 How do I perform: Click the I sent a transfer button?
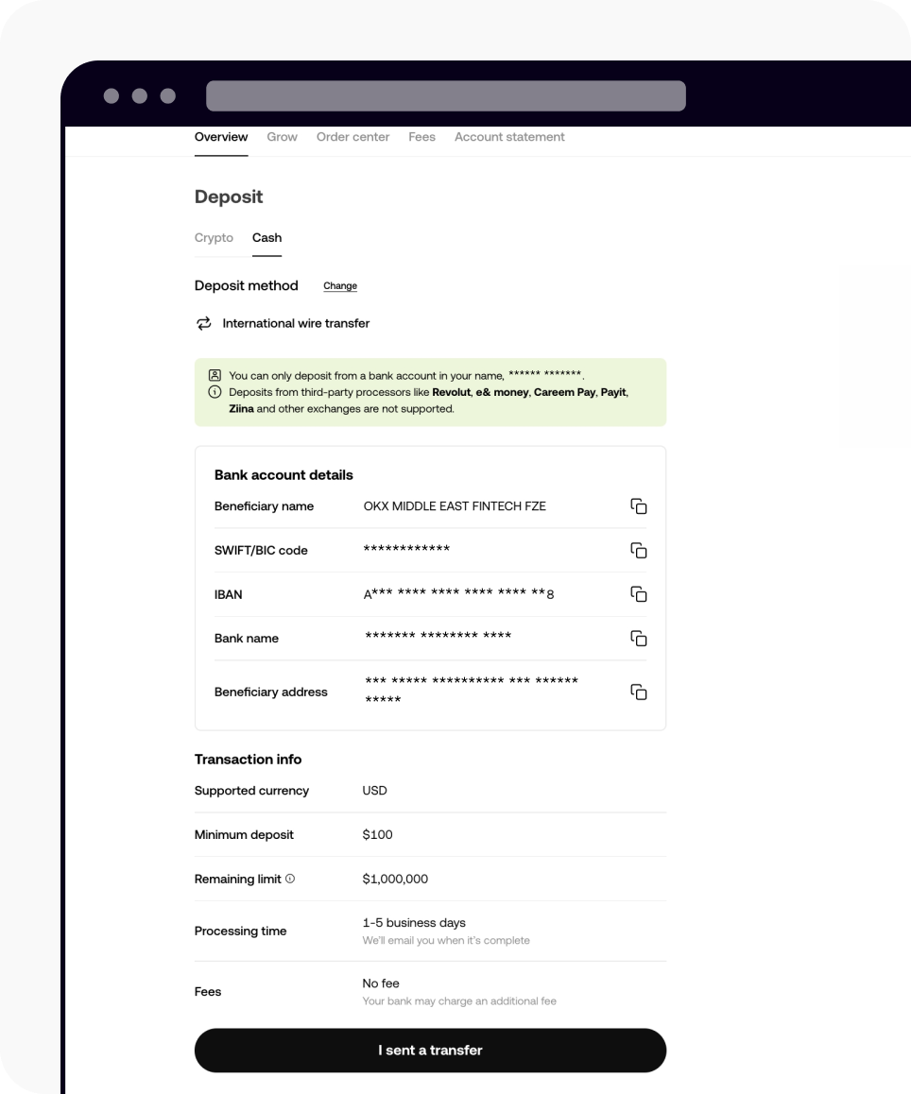tap(430, 1050)
